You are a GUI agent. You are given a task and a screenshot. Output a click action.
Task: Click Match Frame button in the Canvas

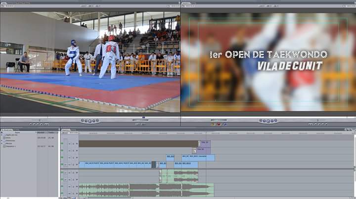point(326,124)
